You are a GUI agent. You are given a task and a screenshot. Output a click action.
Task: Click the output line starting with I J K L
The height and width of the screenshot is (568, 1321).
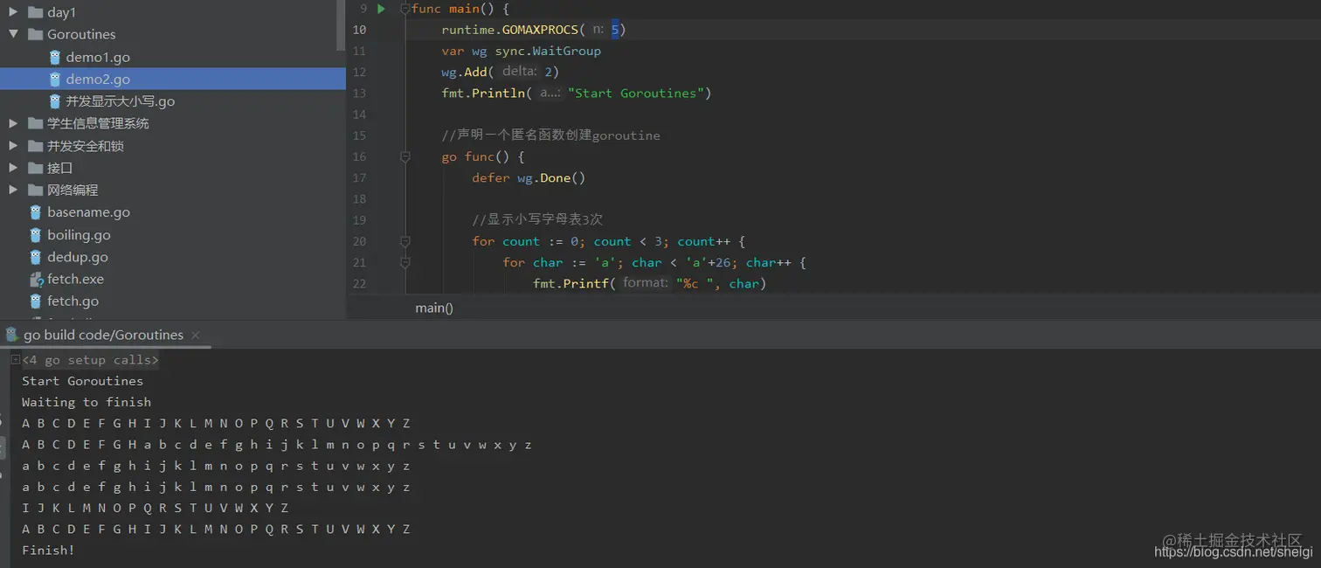pyautogui.click(x=155, y=508)
